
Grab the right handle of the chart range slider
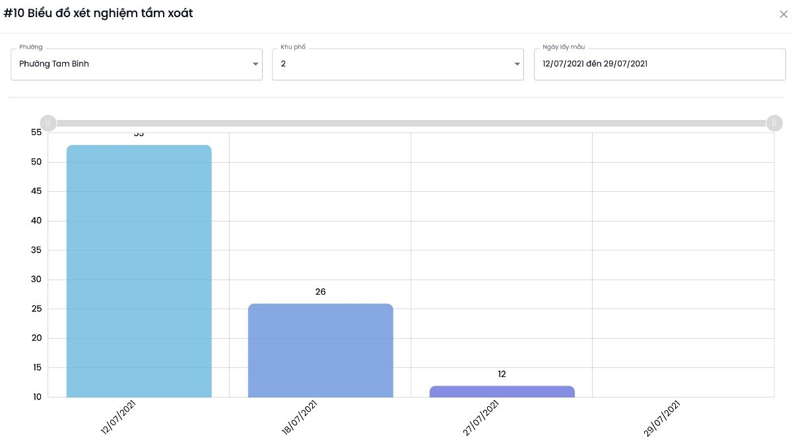[x=774, y=123]
